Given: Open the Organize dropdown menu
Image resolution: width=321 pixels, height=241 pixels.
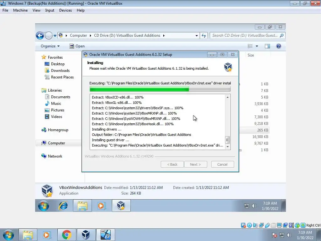Looking at the screenshot, I should 50,46.
